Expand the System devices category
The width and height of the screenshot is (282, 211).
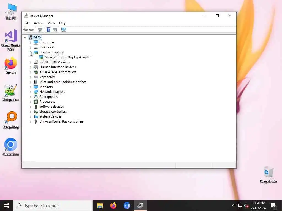(30, 116)
